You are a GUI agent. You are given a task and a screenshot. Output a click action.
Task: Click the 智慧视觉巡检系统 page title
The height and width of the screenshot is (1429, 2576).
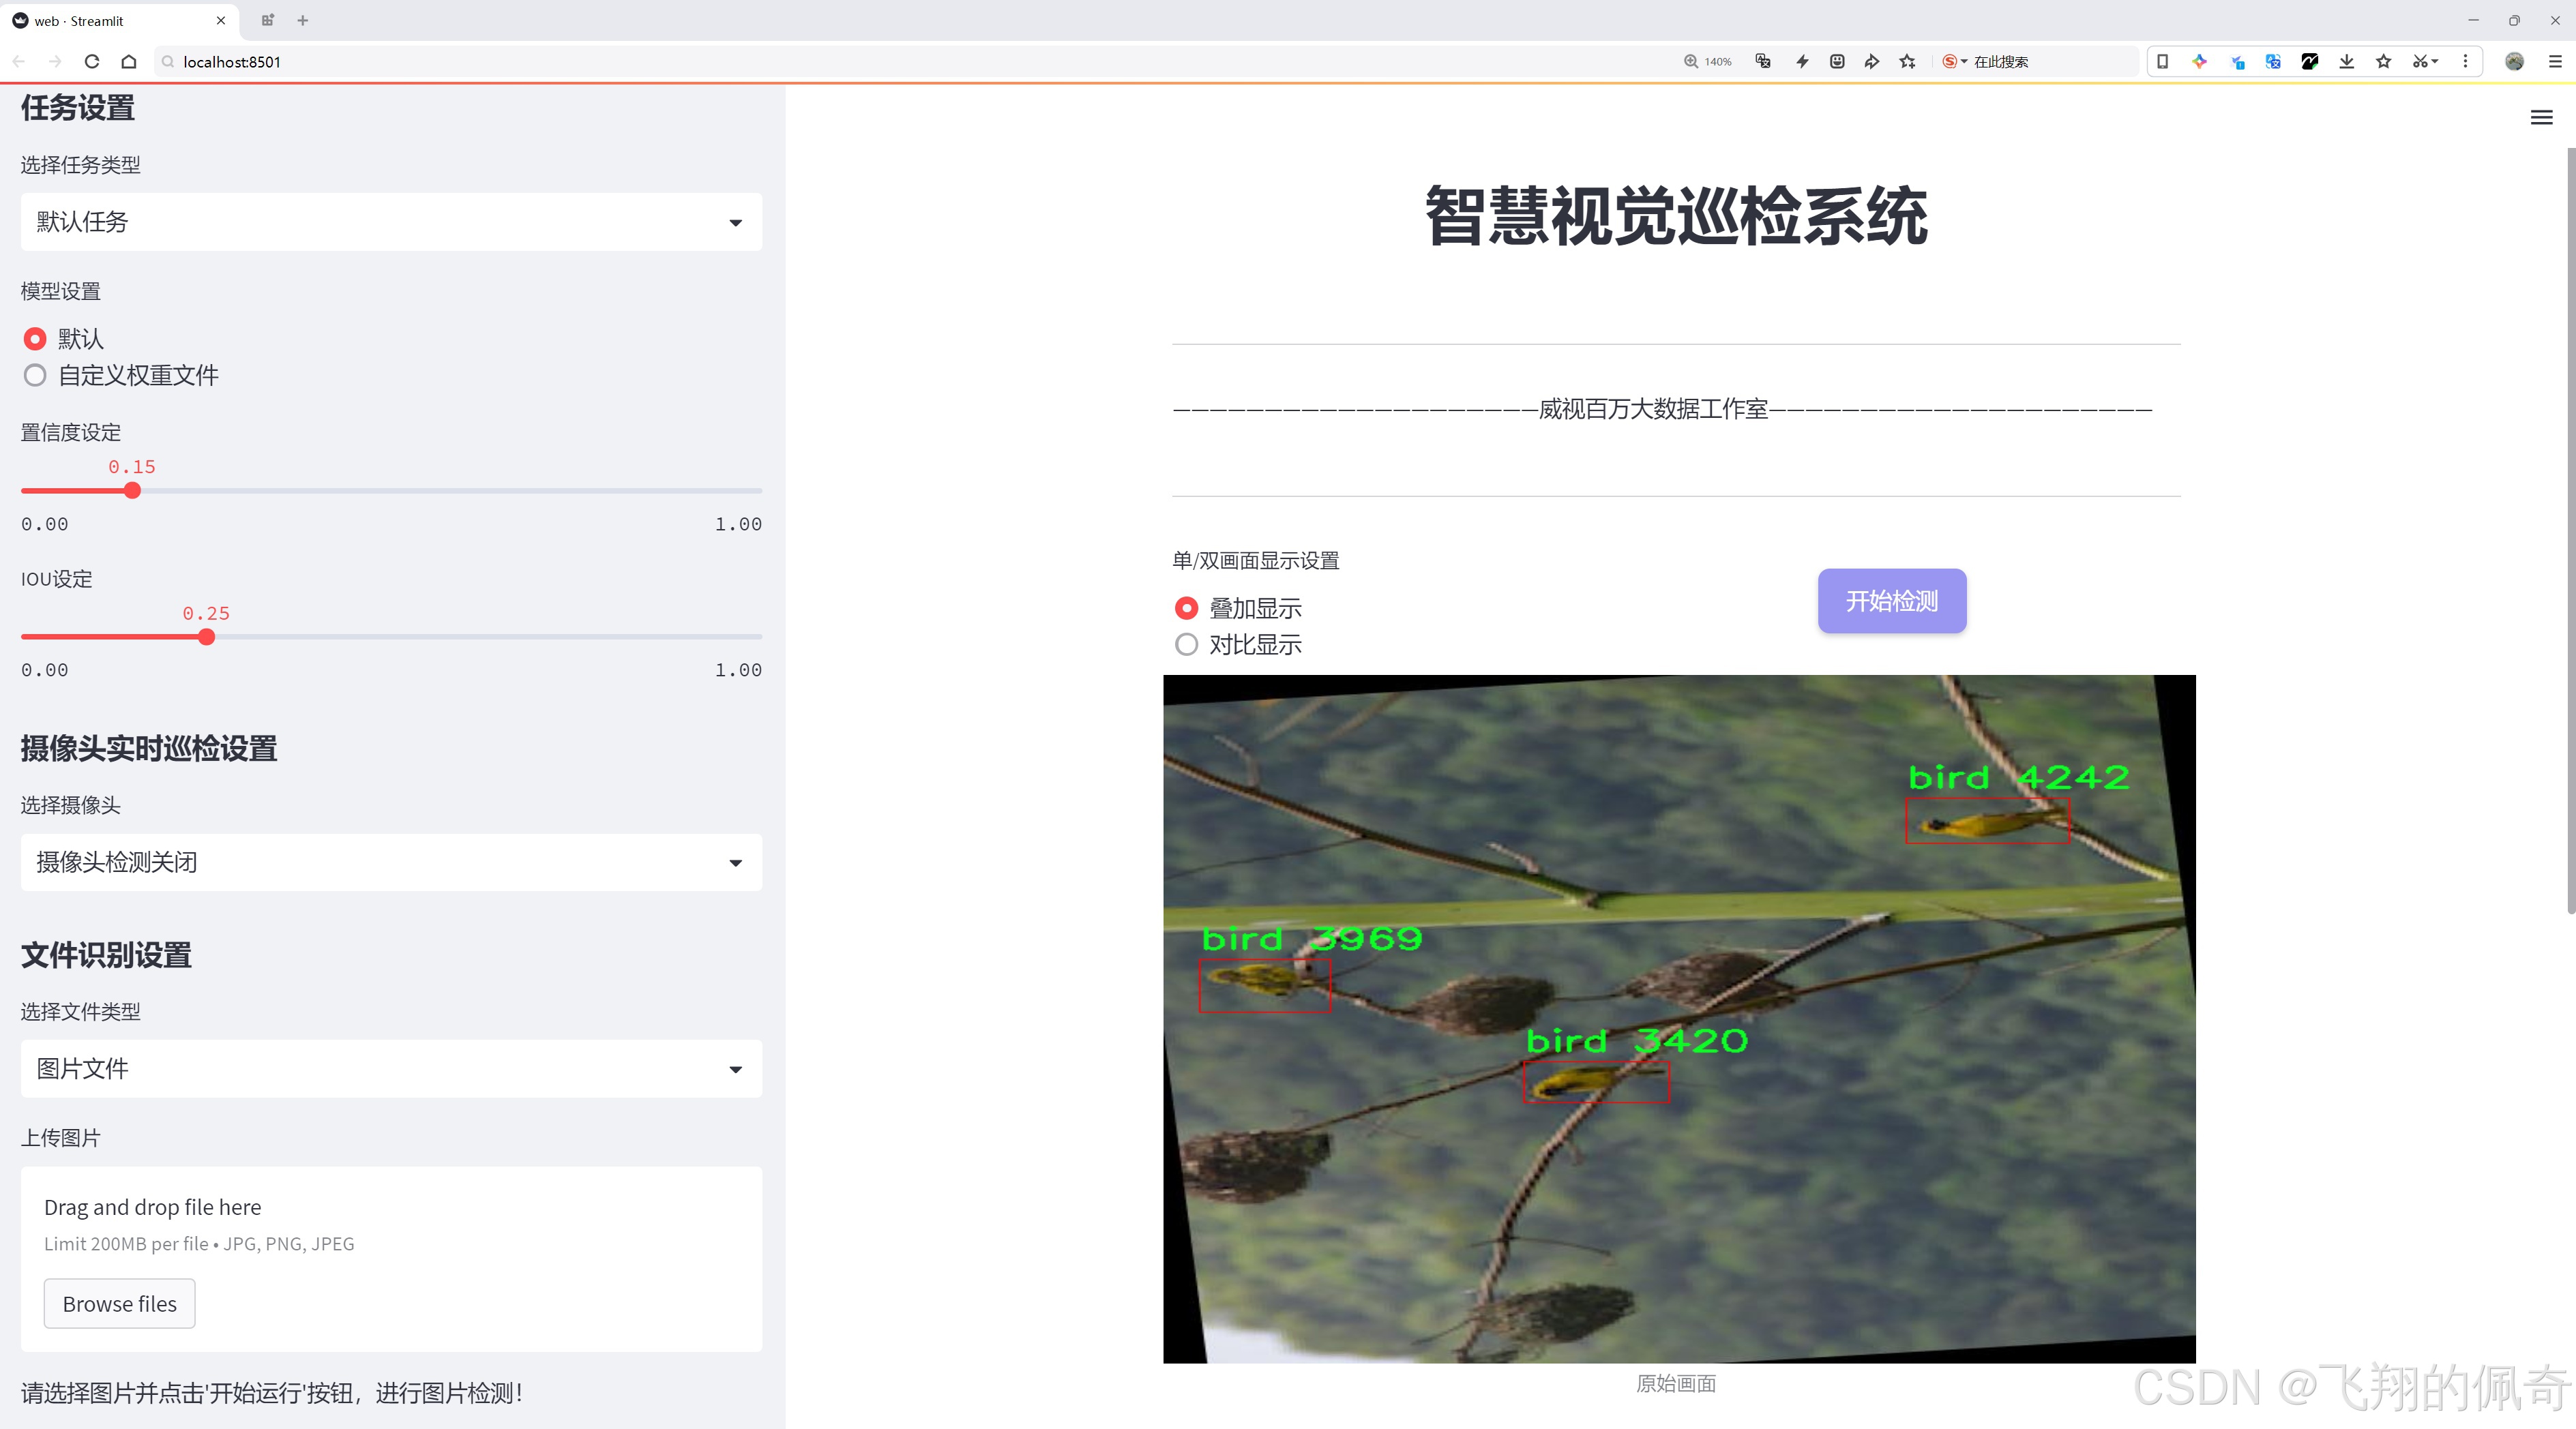click(x=1676, y=216)
